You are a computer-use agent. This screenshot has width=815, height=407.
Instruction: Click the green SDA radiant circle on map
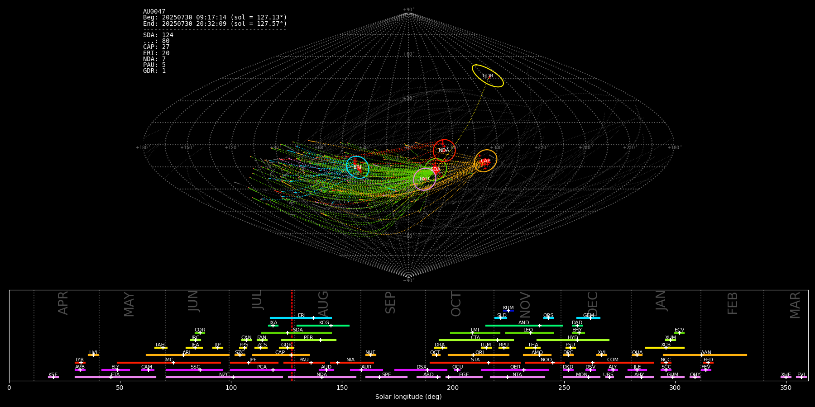436,170
